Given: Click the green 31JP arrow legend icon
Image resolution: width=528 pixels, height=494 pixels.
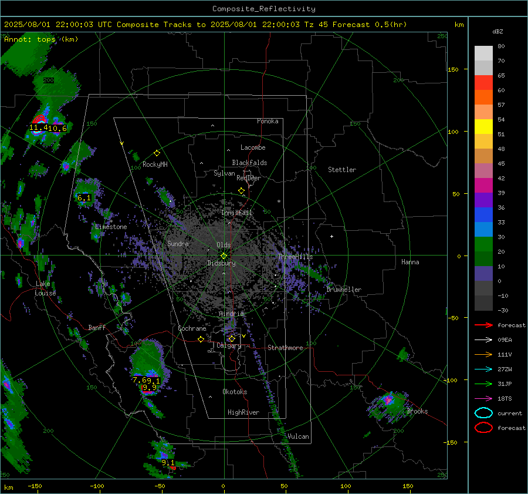Looking at the screenshot, I should pos(483,384).
